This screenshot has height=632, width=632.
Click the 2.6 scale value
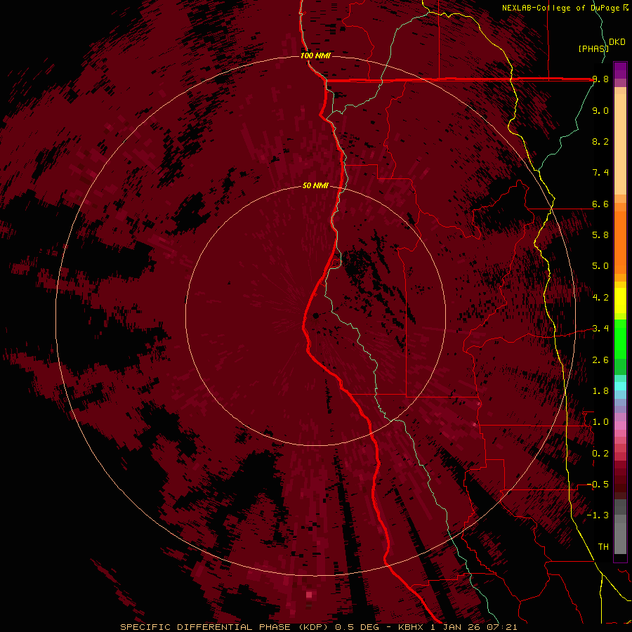600,360
